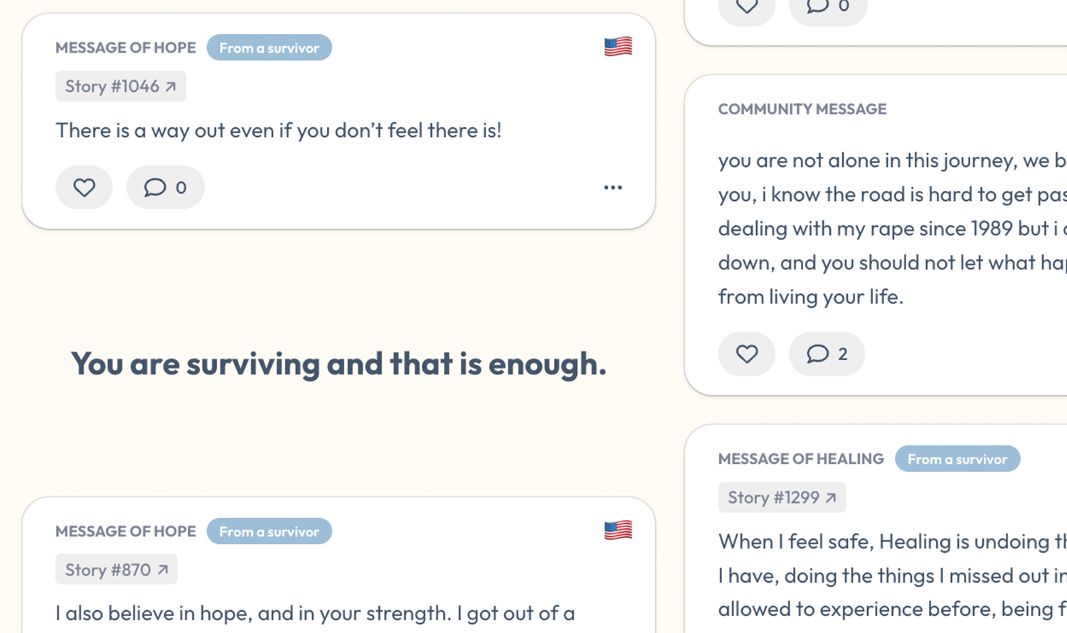The height and width of the screenshot is (633, 1067).
Task: Click the 'From a survivor' tag beside Message of Healing
Action: click(x=957, y=458)
